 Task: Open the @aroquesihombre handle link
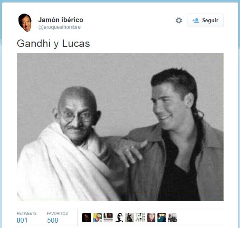[60, 27]
